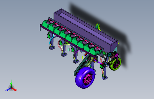The width and height of the screenshot is (154, 99).
Task: Click the red X axis of the orientation triad
Action: coord(14,89)
